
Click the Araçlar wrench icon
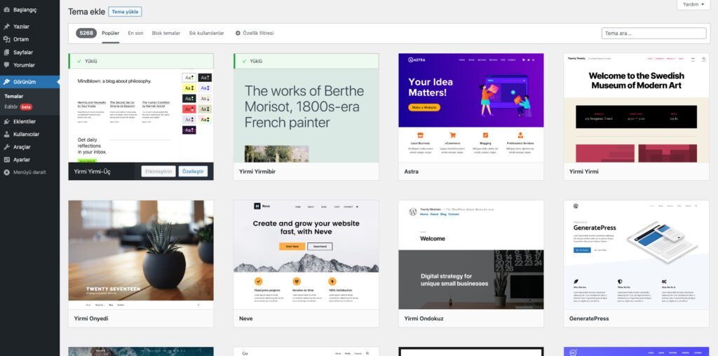[x=6, y=147]
